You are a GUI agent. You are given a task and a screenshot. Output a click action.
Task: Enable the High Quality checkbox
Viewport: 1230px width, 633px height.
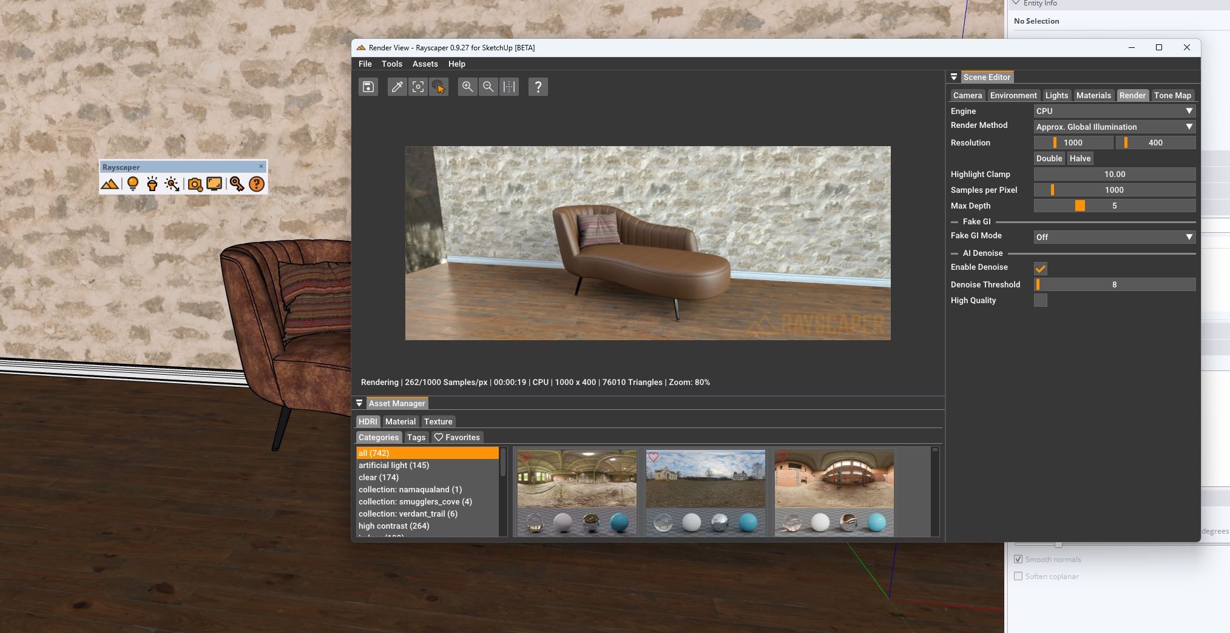point(1040,300)
